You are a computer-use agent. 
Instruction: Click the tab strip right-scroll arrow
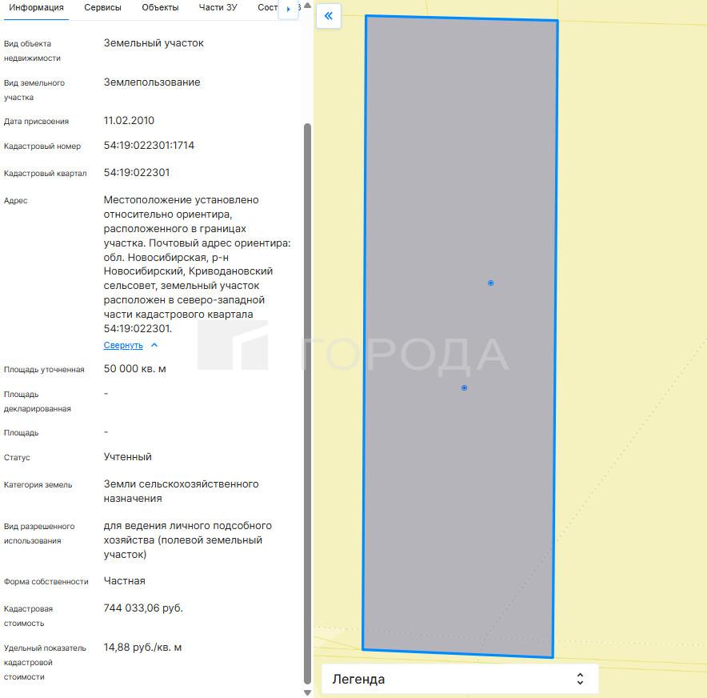(288, 9)
